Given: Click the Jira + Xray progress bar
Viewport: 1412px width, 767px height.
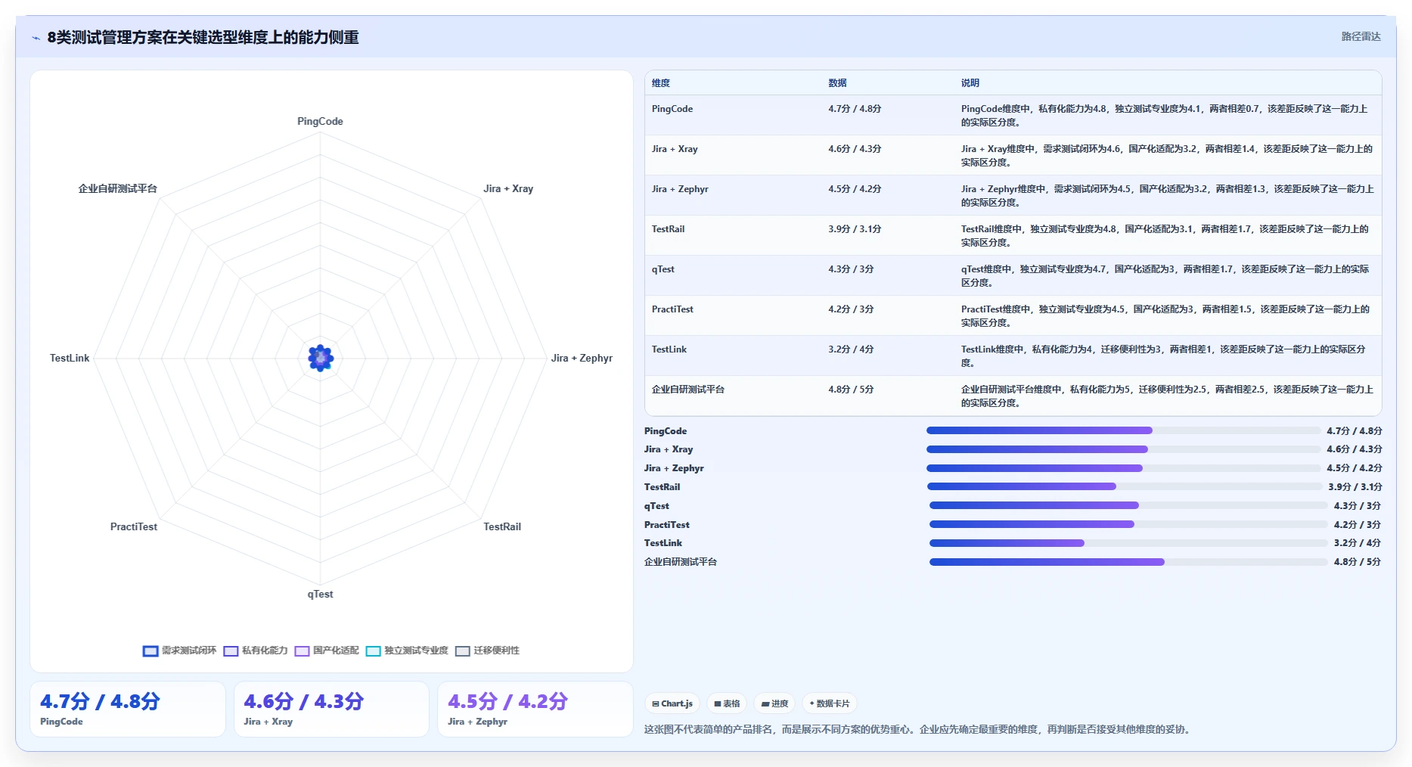Looking at the screenshot, I should point(1123,449).
